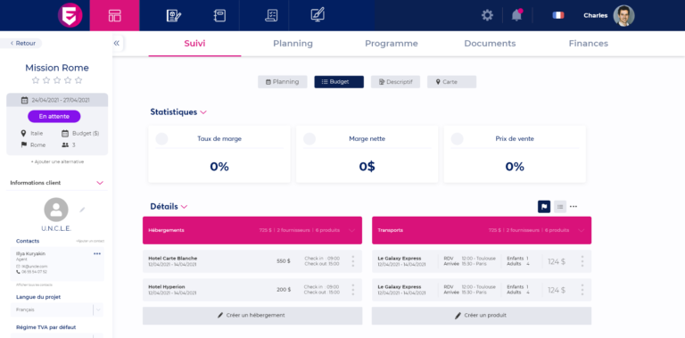
Task: Select the Descriptif view button
Action: click(395, 82)
